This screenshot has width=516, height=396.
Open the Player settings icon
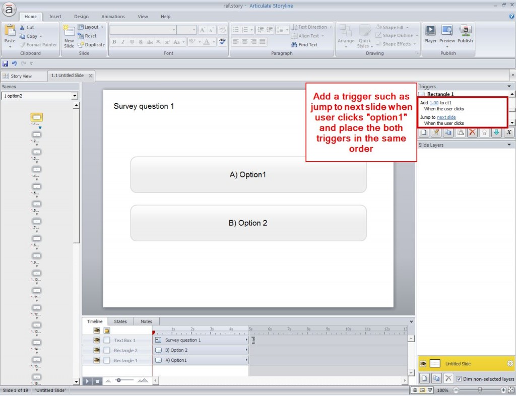430,31
